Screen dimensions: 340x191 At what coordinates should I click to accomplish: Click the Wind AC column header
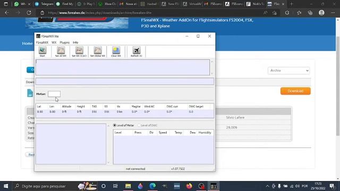coord(149,107)
